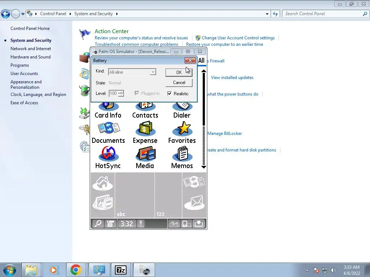The width and height of the screenshot is (370, 277).
Task: Tap the screen rotation icon in status bar
Action: (186, 224)
